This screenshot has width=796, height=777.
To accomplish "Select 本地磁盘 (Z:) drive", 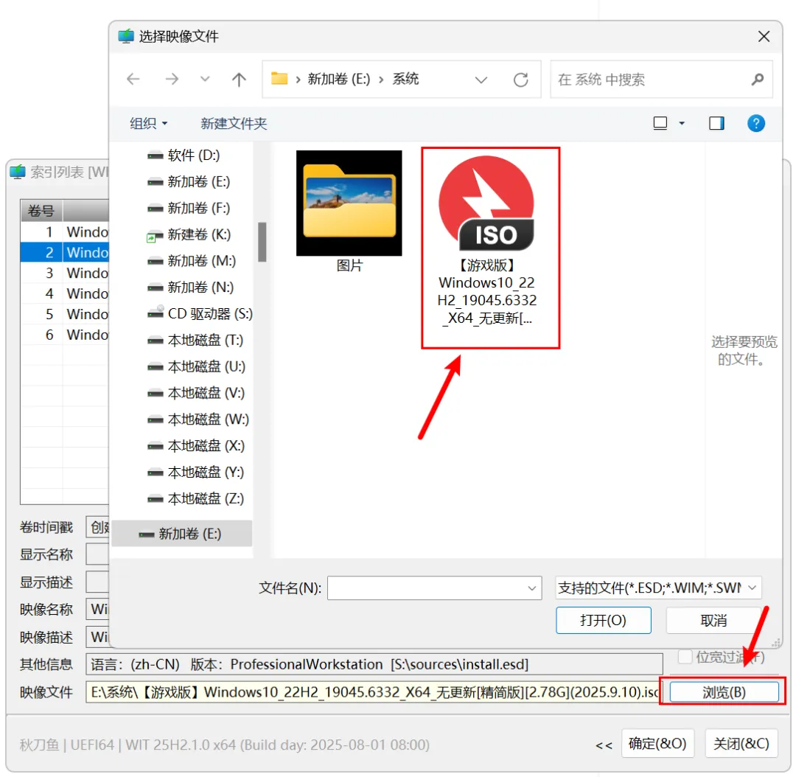I will pyautogui.click(x=195, y=498).
